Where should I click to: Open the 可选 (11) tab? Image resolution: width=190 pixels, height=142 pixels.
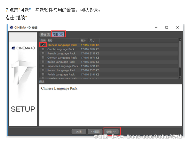(58, 34)
